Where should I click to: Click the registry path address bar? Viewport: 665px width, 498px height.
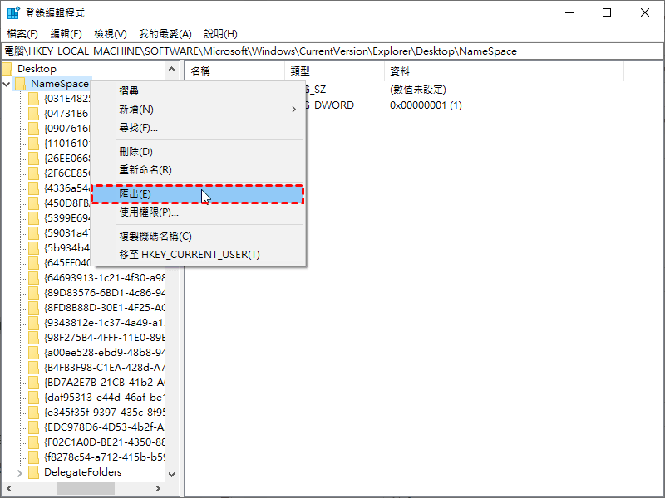pyautogui.click(x=332, y=51)
